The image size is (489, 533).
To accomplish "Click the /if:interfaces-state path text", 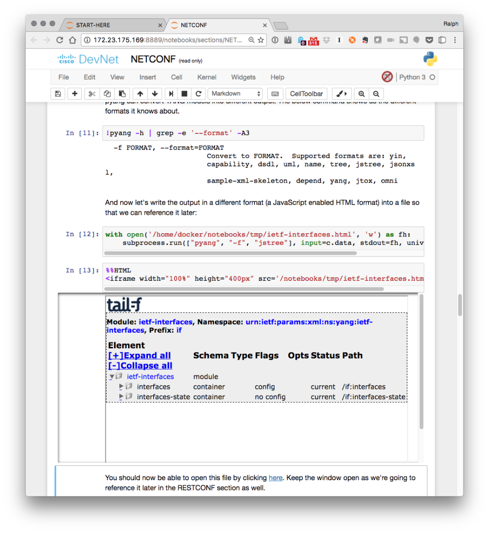I will pos(374,397).
